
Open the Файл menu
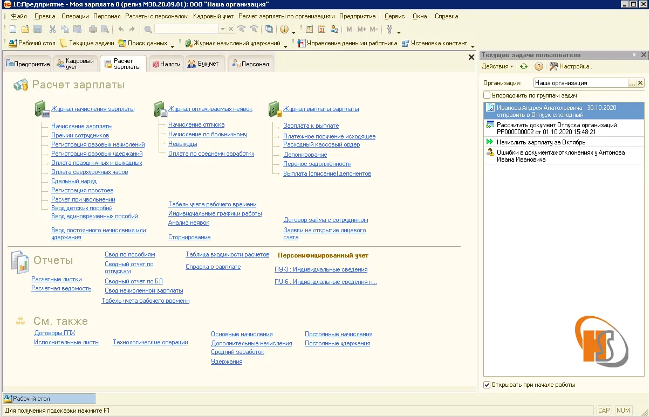19,16
